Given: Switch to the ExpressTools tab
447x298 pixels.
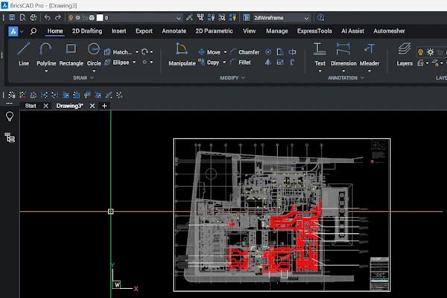Looking at the screenshot, I should 314,31.
